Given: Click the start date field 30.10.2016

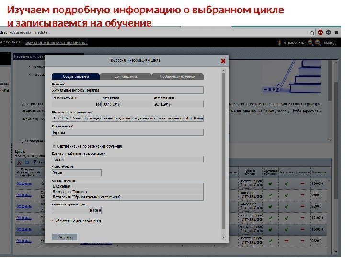Looking at the screenshot, I should pos(127,104).
